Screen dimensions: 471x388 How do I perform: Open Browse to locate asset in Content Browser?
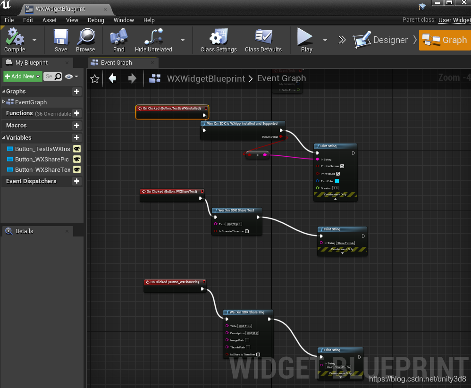85,40
